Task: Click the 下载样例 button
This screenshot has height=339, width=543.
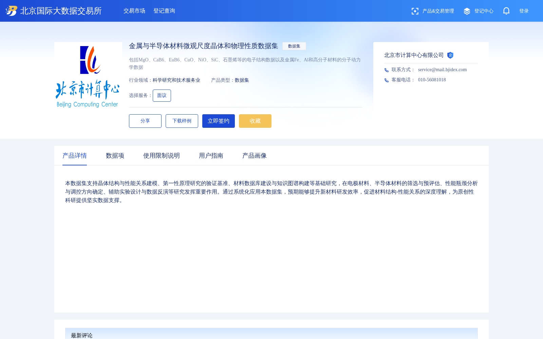Action: tap(182, 121)
